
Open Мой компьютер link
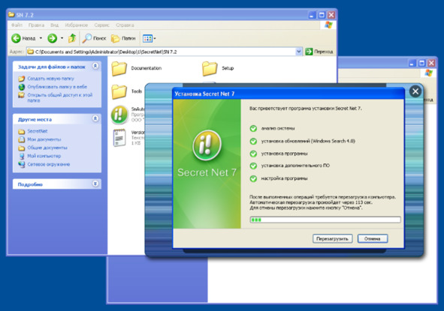(44, 156)
